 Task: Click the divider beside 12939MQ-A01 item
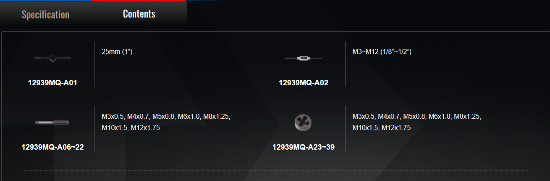point(94,64)
